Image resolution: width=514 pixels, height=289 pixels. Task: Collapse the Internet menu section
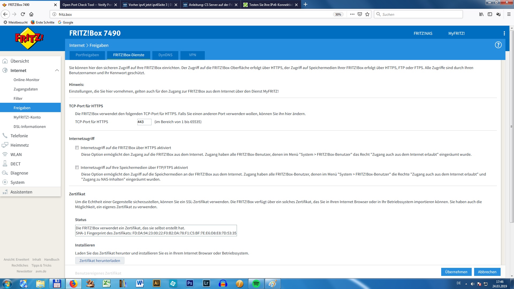tap(57, 70)
